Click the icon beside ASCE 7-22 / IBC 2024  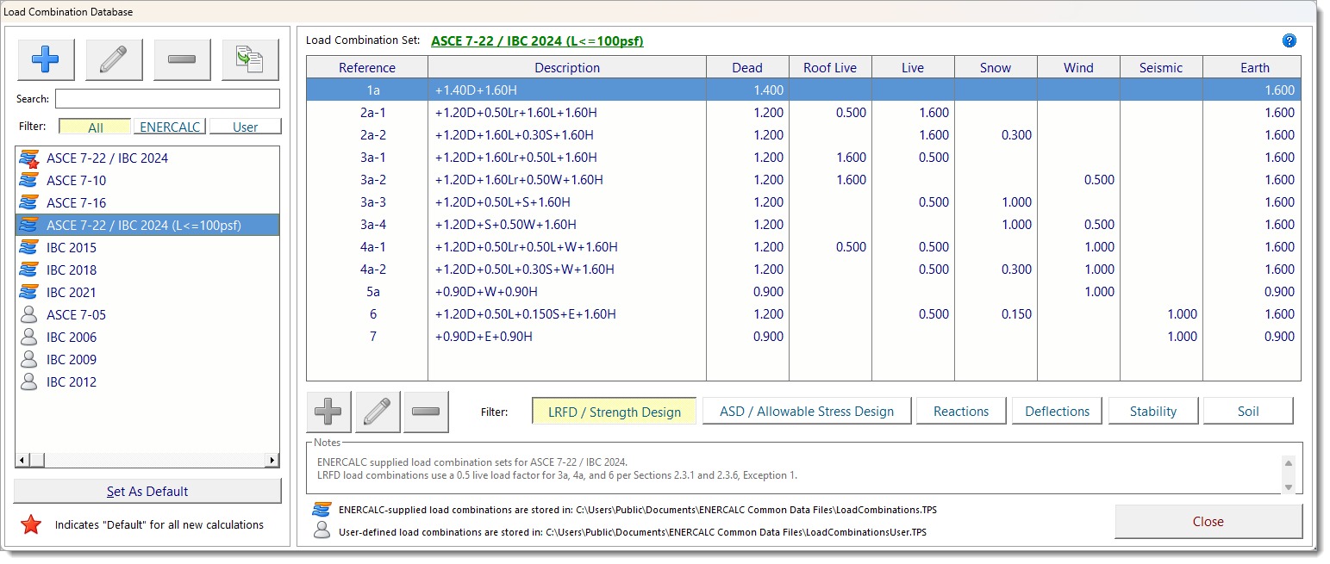click(30, 158)
